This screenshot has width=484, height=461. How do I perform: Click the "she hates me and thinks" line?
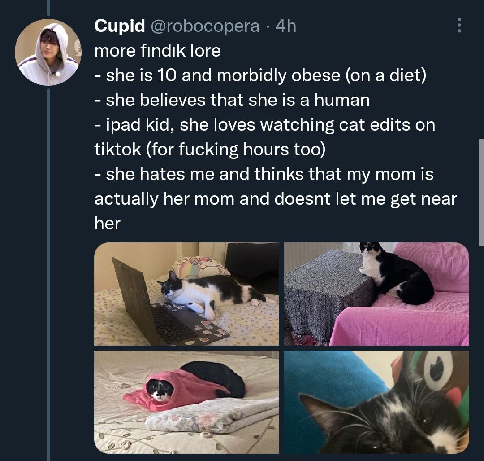tap(264, 174)
